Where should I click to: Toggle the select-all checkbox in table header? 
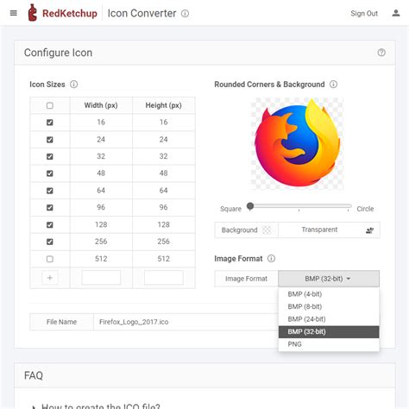coord(50,105)
